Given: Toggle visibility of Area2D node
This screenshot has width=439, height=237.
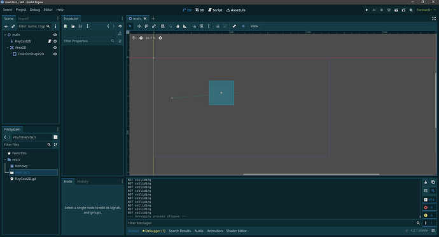Looking at the screenshot, I should [55, 48].
